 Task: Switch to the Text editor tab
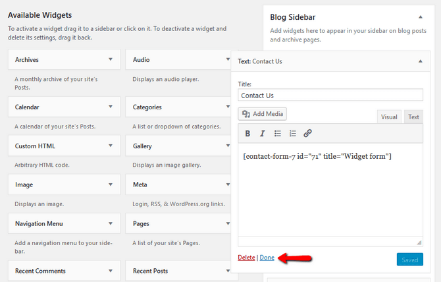click(413, 117)
